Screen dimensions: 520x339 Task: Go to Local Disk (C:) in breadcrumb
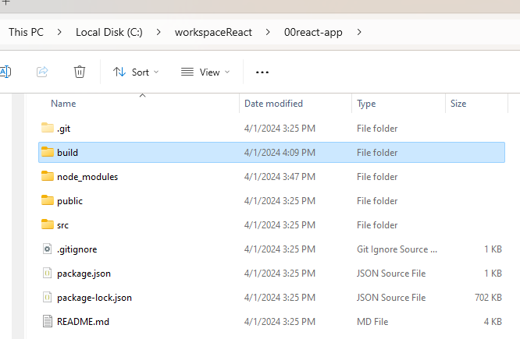109,32
